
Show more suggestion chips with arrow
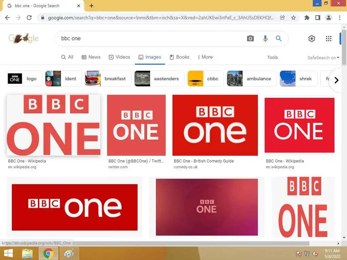click(x=336, y=80)
